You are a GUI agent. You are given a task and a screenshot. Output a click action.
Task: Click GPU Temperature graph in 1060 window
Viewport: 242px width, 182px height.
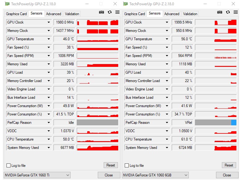click(216, 39)
